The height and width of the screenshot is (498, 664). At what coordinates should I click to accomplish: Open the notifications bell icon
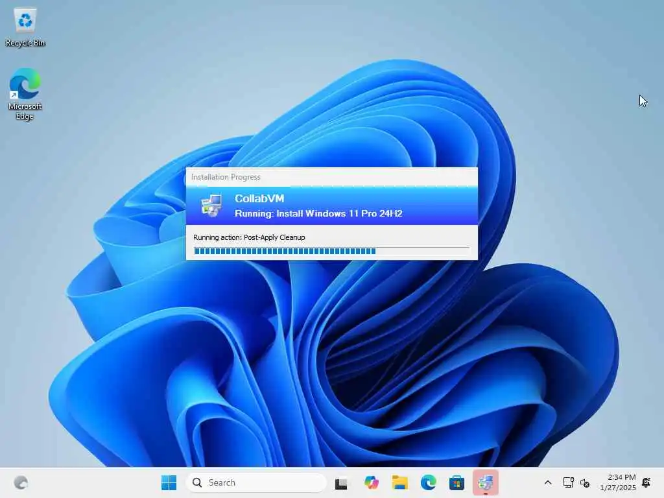[646, 482]
